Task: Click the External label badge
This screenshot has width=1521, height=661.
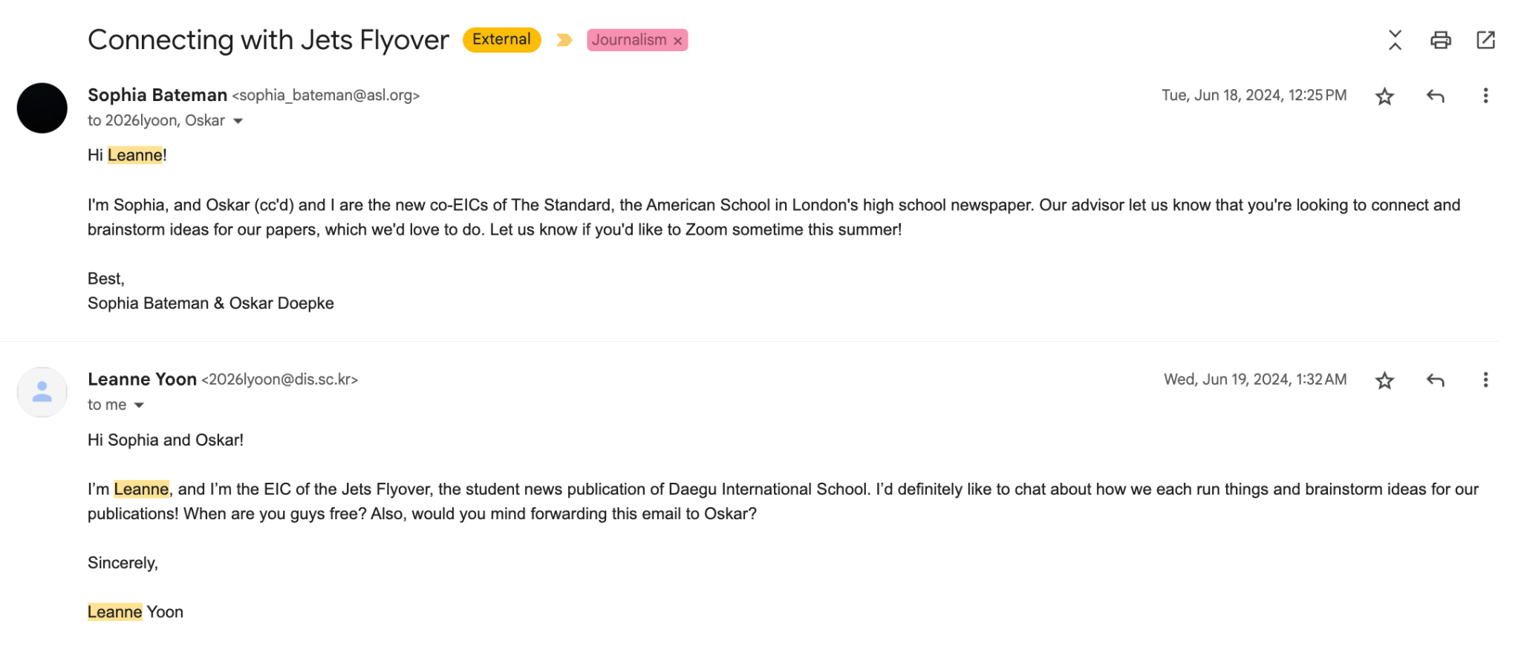Action: (501, 39)
